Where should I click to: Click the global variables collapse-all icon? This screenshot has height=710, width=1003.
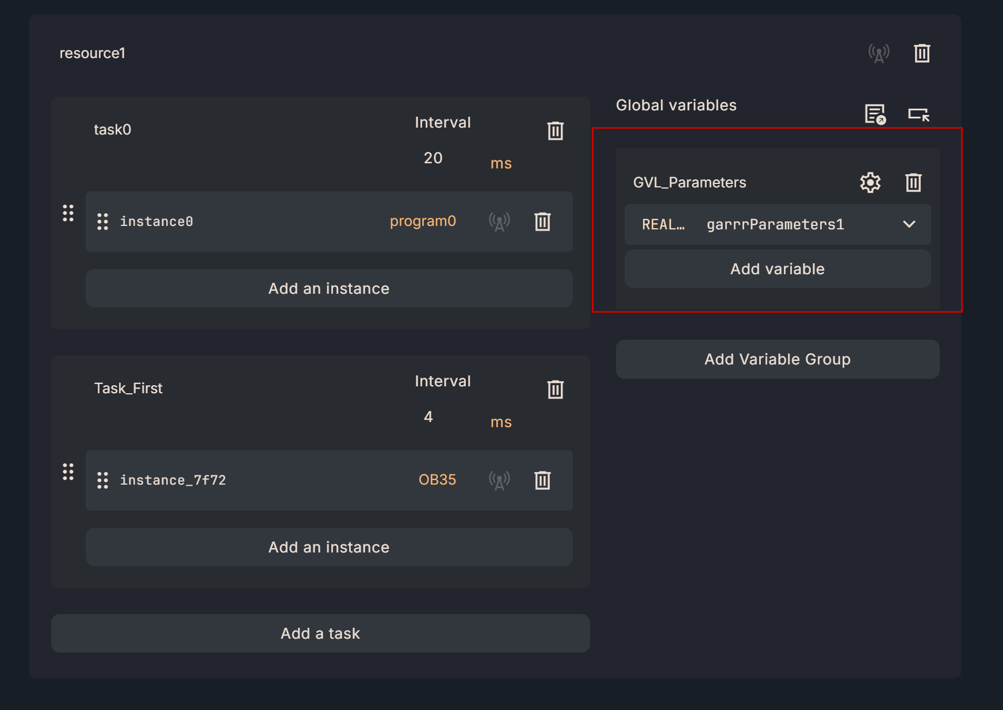(918, 114)
